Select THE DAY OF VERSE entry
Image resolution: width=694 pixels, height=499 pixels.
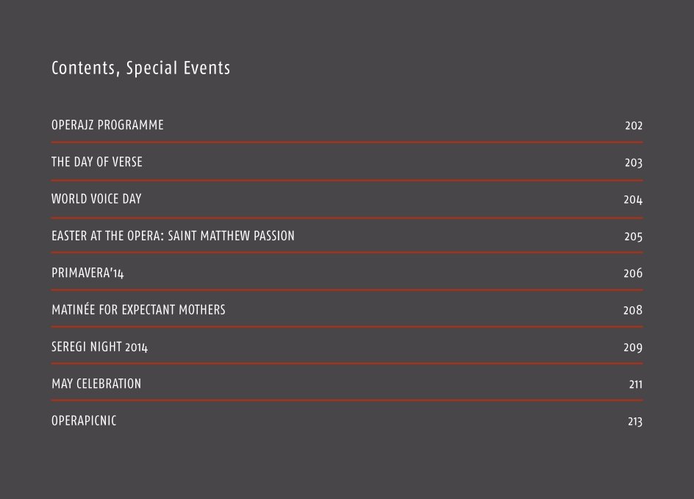click(x=97, y=162)
